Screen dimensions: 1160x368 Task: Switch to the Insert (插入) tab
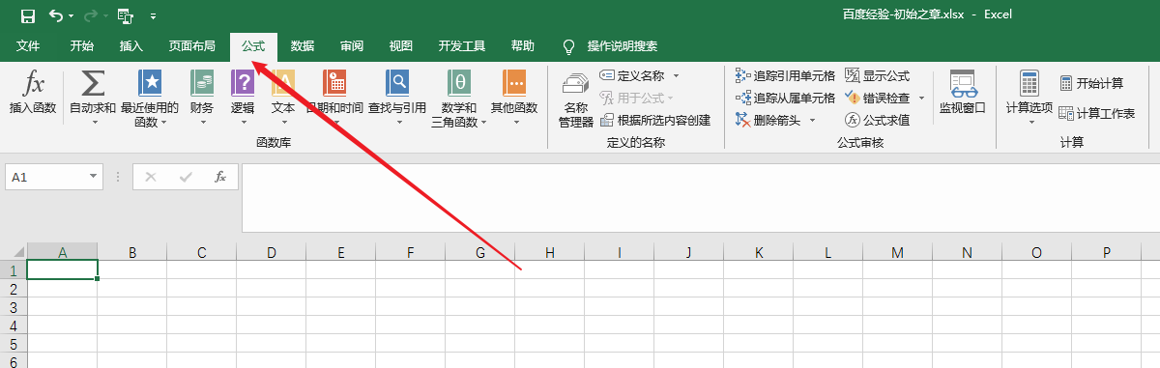click(130, 45)
